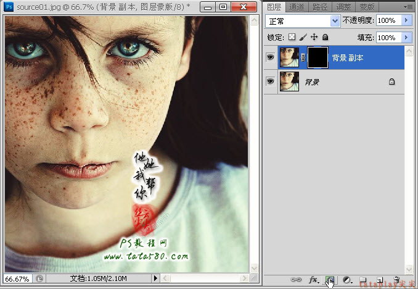Viewport: 418px width, 289px height.
Task: Switch to the 通道 tab
Action: (297, 7)
